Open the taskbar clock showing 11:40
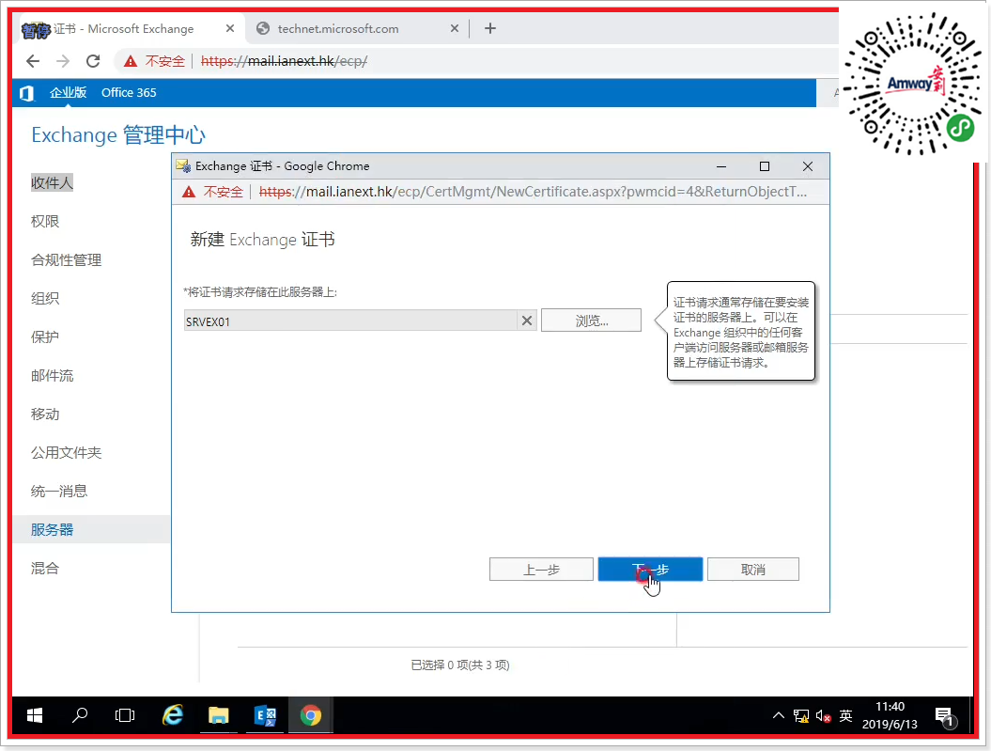The image size is (991, 751). [x=890, y=715]
